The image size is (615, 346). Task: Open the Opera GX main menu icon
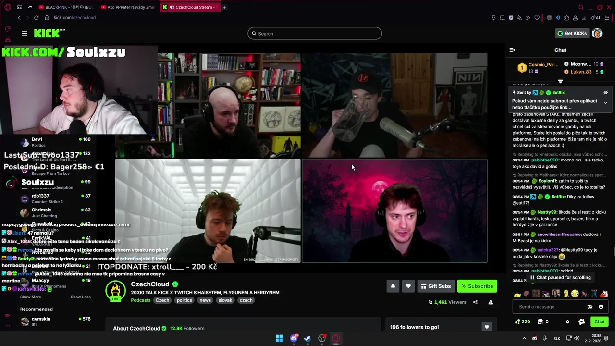click(8, 7)
